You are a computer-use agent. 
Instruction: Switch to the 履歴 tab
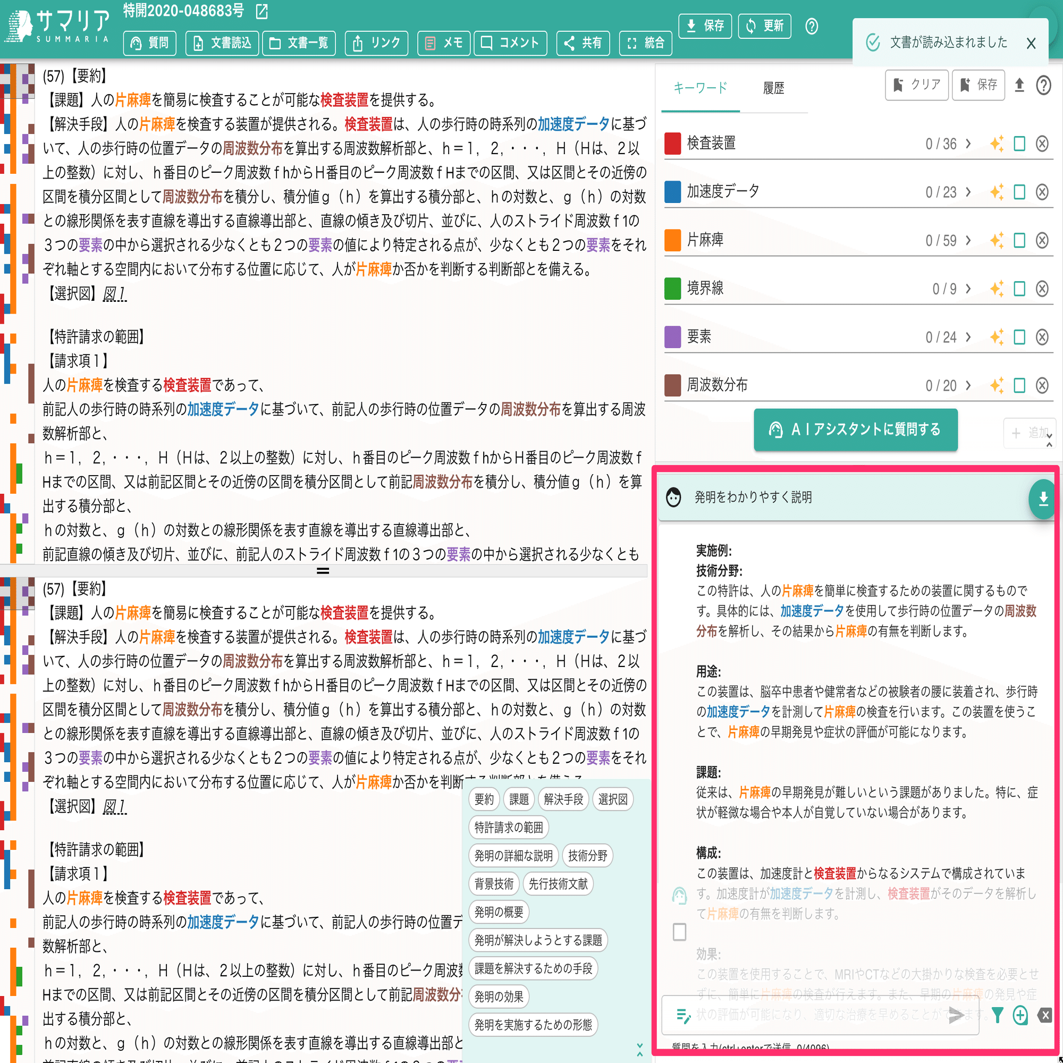click(x=773, y=88)
